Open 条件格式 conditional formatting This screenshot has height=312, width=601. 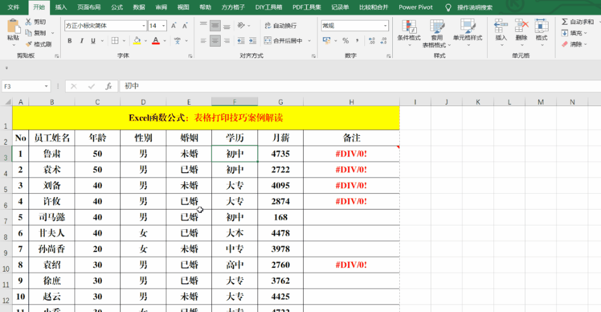pyautogui.click(x=409, y=33)
